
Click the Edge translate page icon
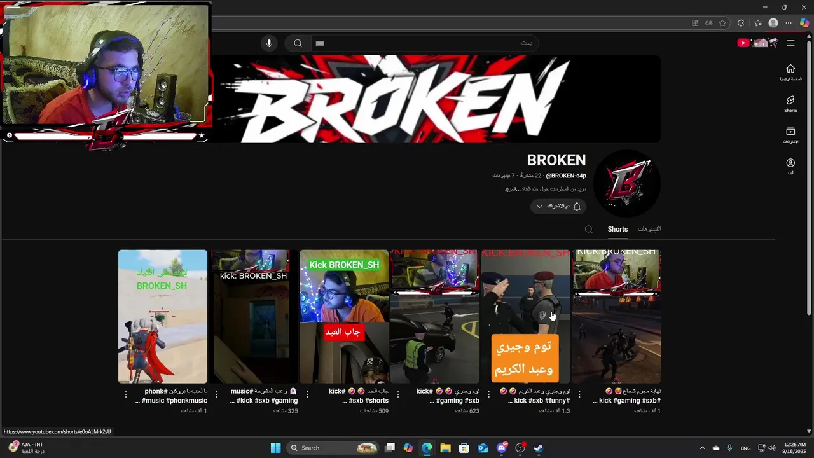tap(709, 23)
